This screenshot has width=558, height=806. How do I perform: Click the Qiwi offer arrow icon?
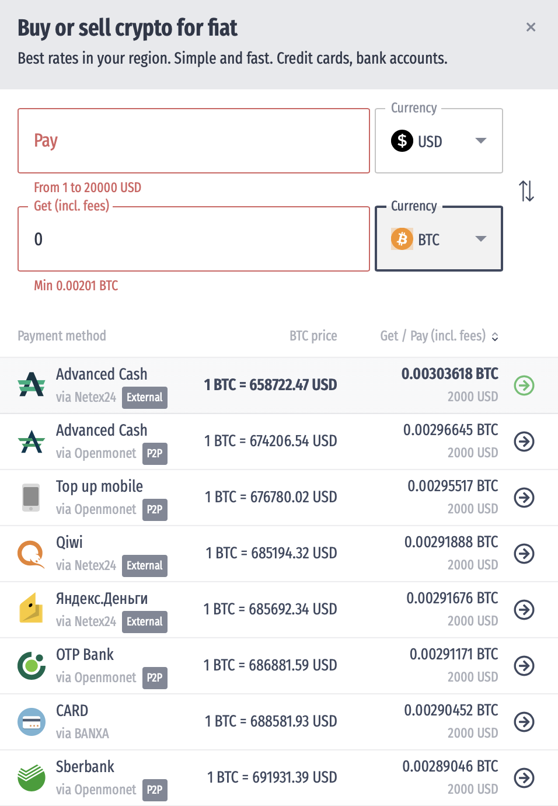click(x=524, y=554)
